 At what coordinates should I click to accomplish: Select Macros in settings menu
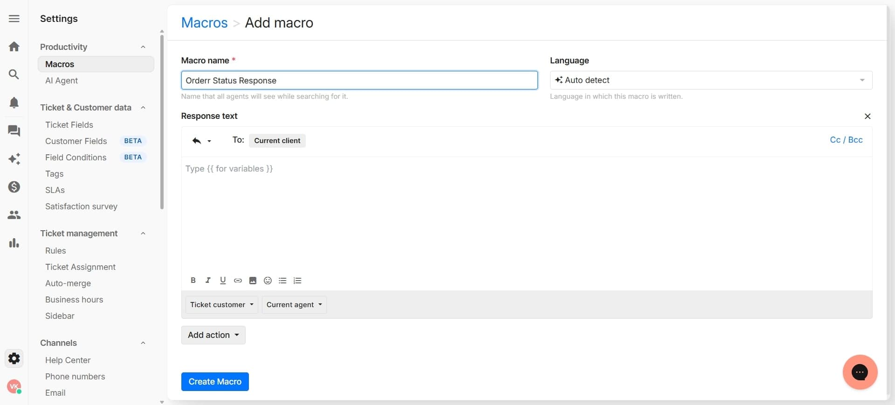[96, 64]
